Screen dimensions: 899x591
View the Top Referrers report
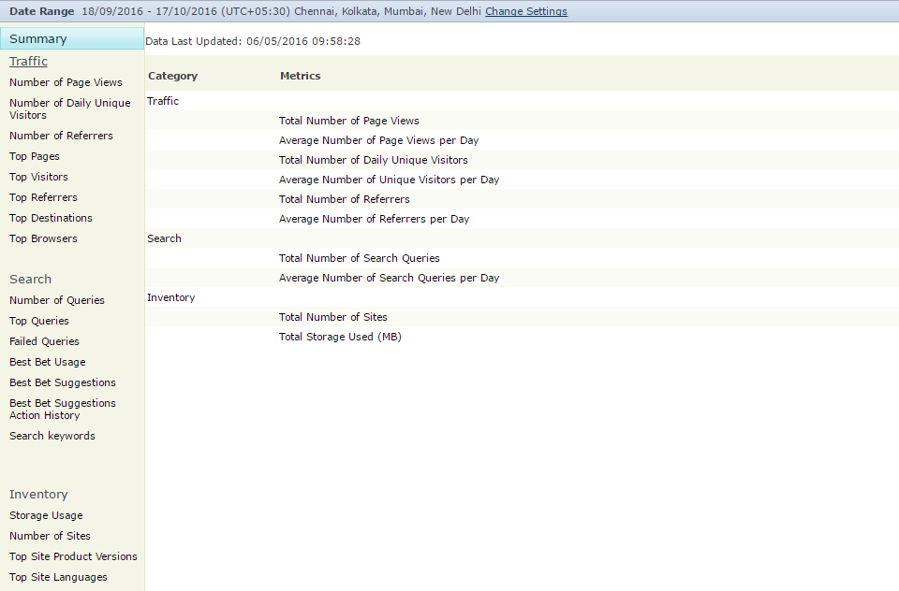(x=44, y=197)
